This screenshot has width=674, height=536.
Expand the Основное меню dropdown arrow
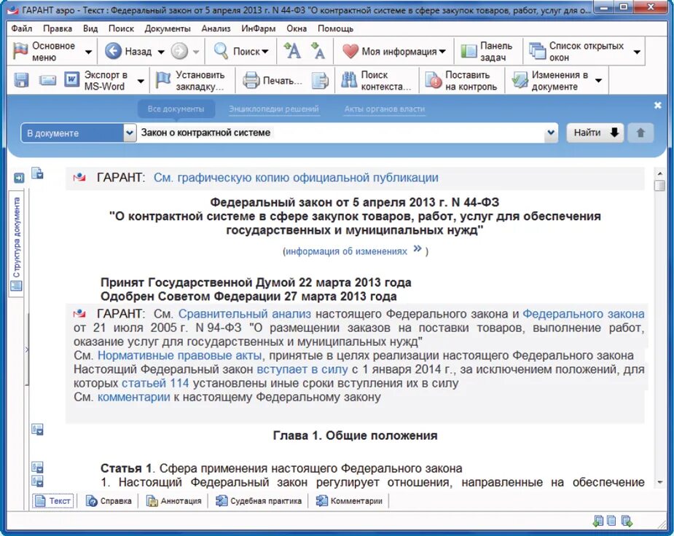[x=88, y=52]
